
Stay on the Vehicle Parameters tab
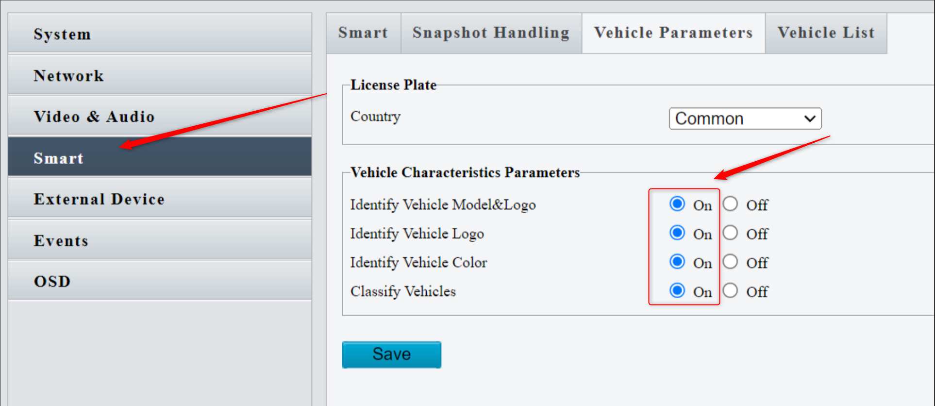pyautogui.click(x=673, y=33)
